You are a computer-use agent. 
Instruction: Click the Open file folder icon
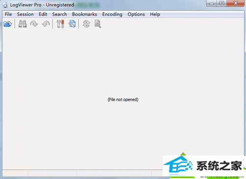click(7, 24)
